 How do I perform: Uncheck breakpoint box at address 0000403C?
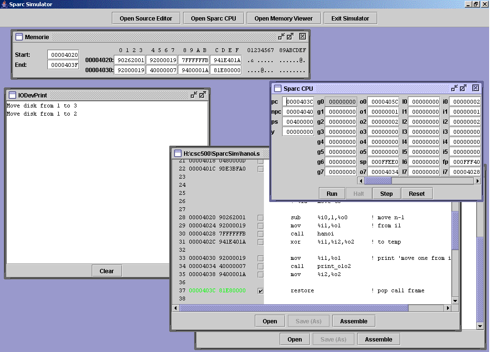click(x=261, y=291)
